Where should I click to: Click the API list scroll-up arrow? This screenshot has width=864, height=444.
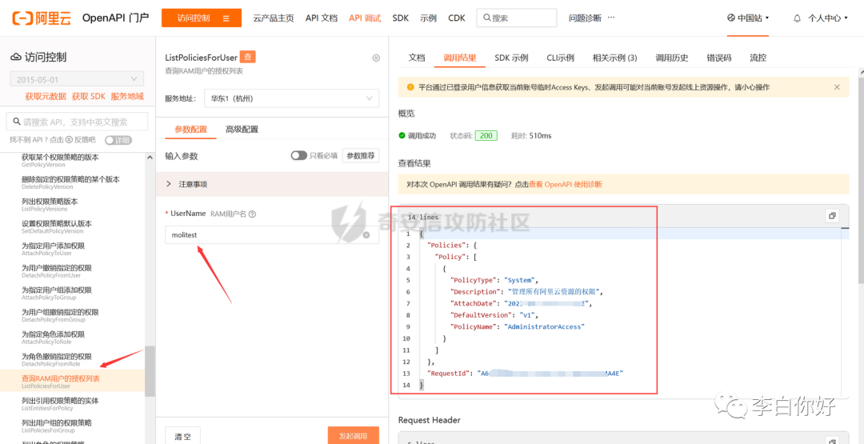pos(150,158)
